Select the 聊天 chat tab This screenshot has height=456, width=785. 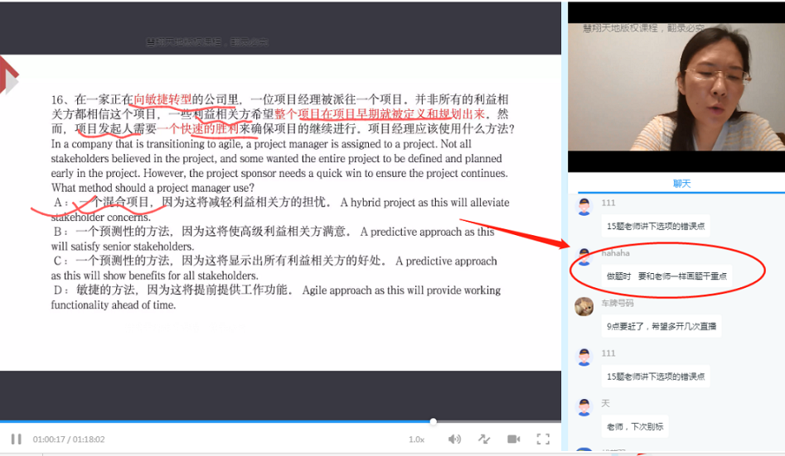pos(681,184)
